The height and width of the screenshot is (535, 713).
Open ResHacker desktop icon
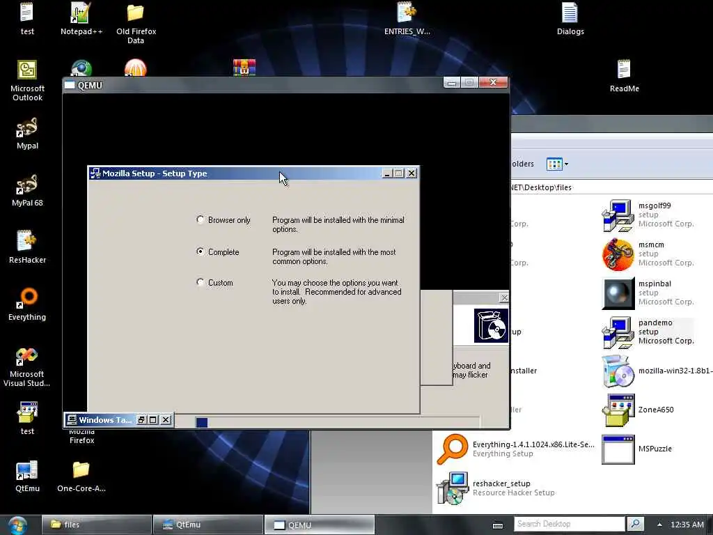27,247
